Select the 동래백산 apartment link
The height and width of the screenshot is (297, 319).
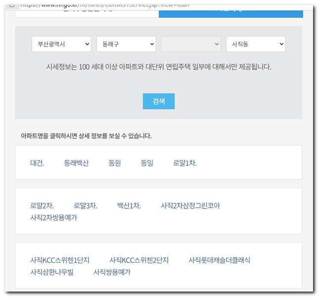pos(76,163)
